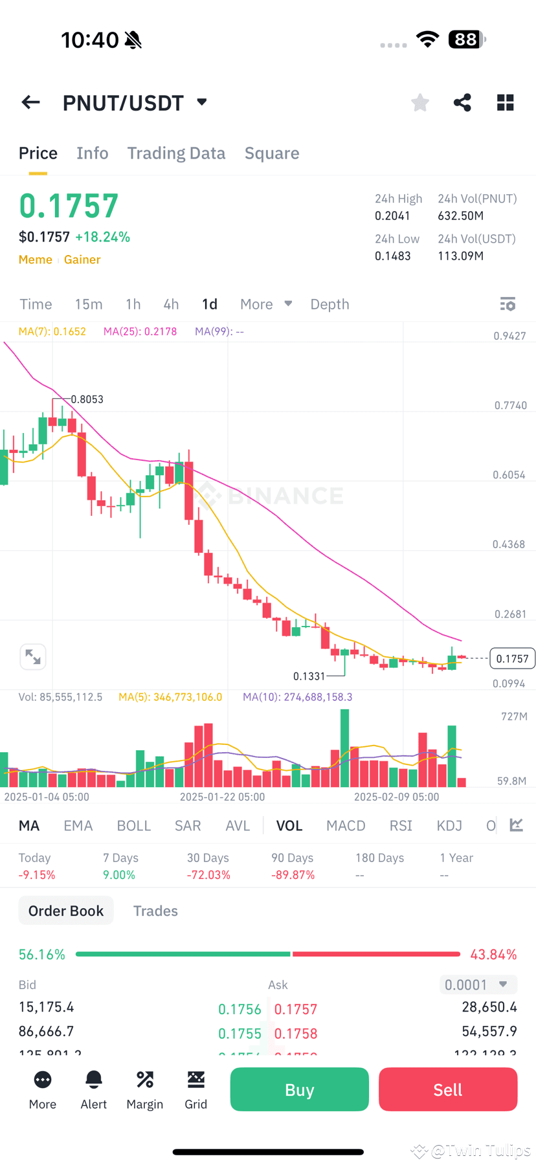
Task: Go back using the arrow icon
Action: tap(30, 102)
